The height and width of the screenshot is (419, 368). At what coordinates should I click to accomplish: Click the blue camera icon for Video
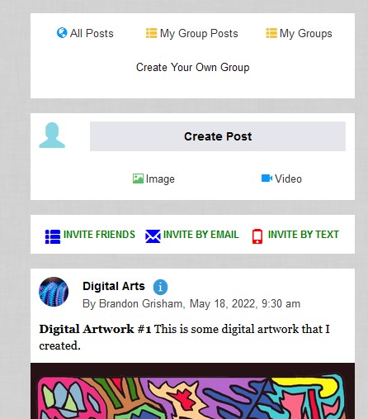tap(267, 179)
